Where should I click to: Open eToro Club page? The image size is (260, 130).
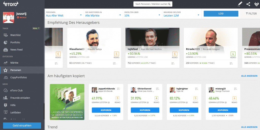point(22,90)
